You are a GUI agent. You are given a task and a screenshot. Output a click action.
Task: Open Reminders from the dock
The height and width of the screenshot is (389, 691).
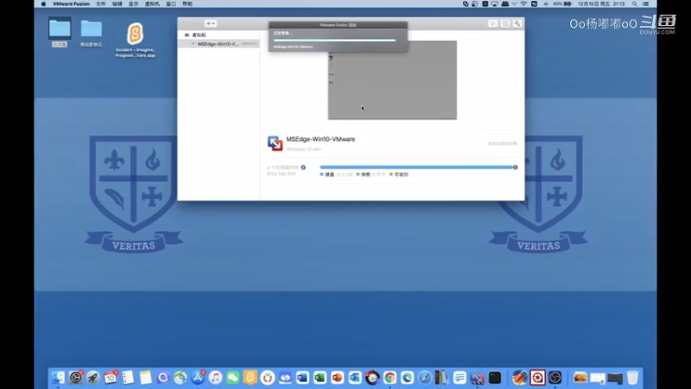[x=128, y=378]
